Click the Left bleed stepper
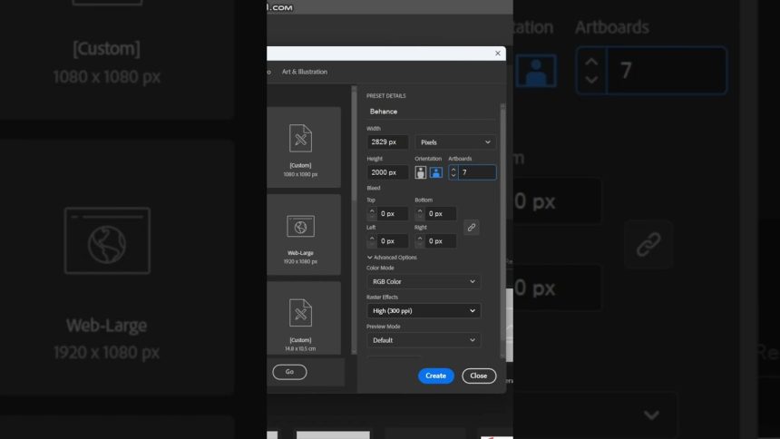 [372, 241]
